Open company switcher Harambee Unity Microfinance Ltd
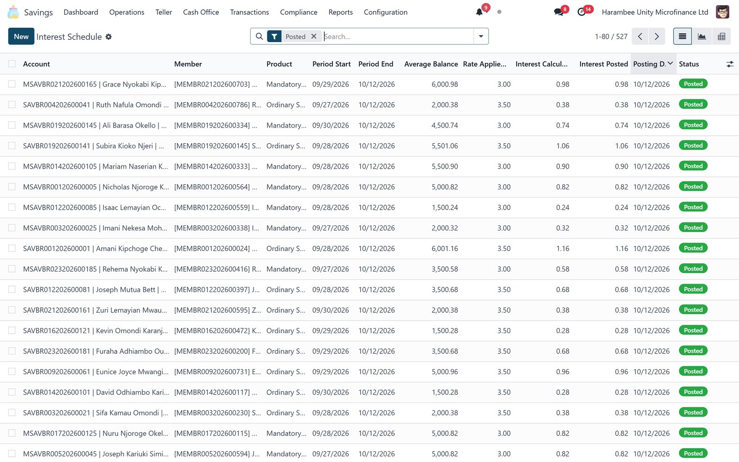Image resolution: width=739 pixels, height=462 pixels. click(655, 12)
